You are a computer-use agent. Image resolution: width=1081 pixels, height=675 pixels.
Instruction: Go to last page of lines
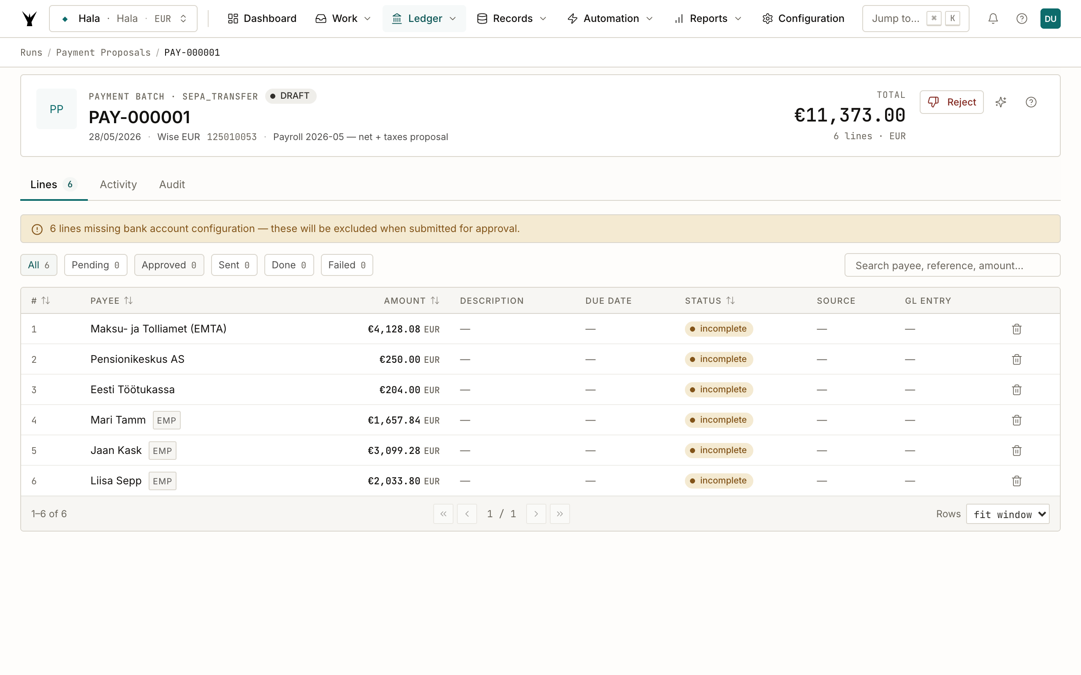(560, 514)
